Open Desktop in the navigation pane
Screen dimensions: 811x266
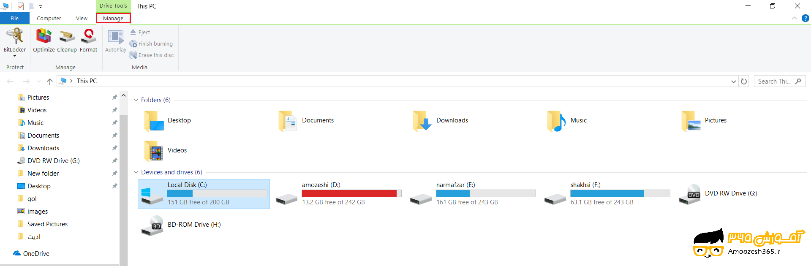(x=39, y=186)
